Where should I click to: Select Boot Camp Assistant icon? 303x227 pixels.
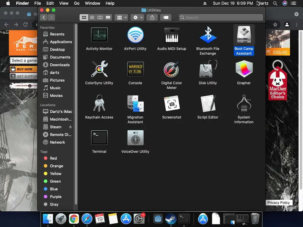tap(244, 35)
